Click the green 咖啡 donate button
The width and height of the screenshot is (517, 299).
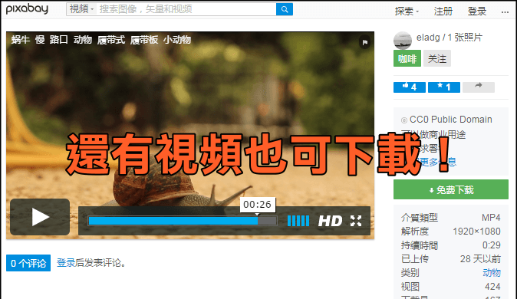(x=407, y=59)
